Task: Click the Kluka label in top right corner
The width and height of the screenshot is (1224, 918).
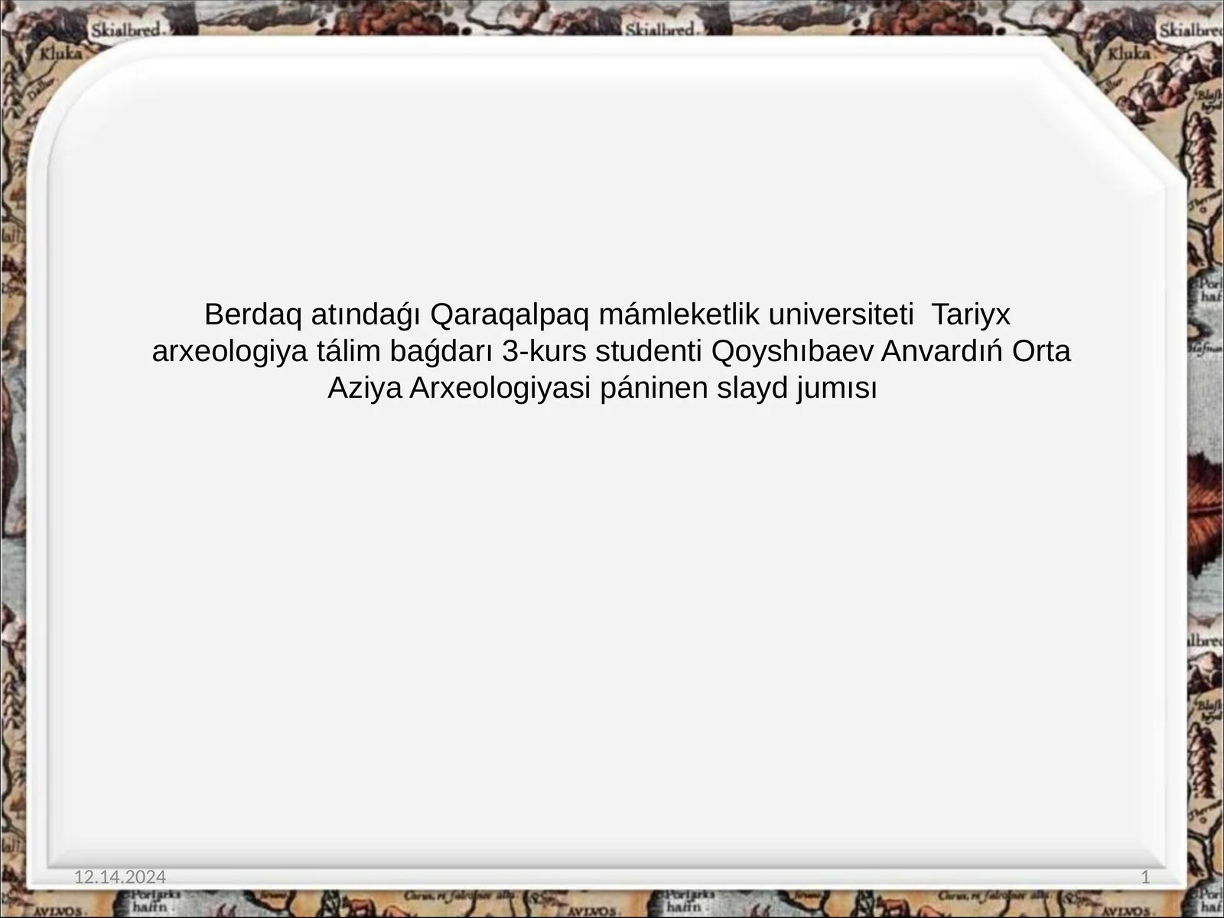Action: 1129,54
